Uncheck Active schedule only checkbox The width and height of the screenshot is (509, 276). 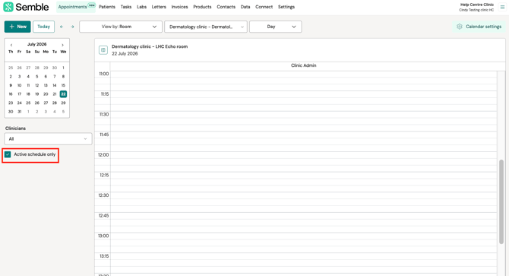(8, 154)
